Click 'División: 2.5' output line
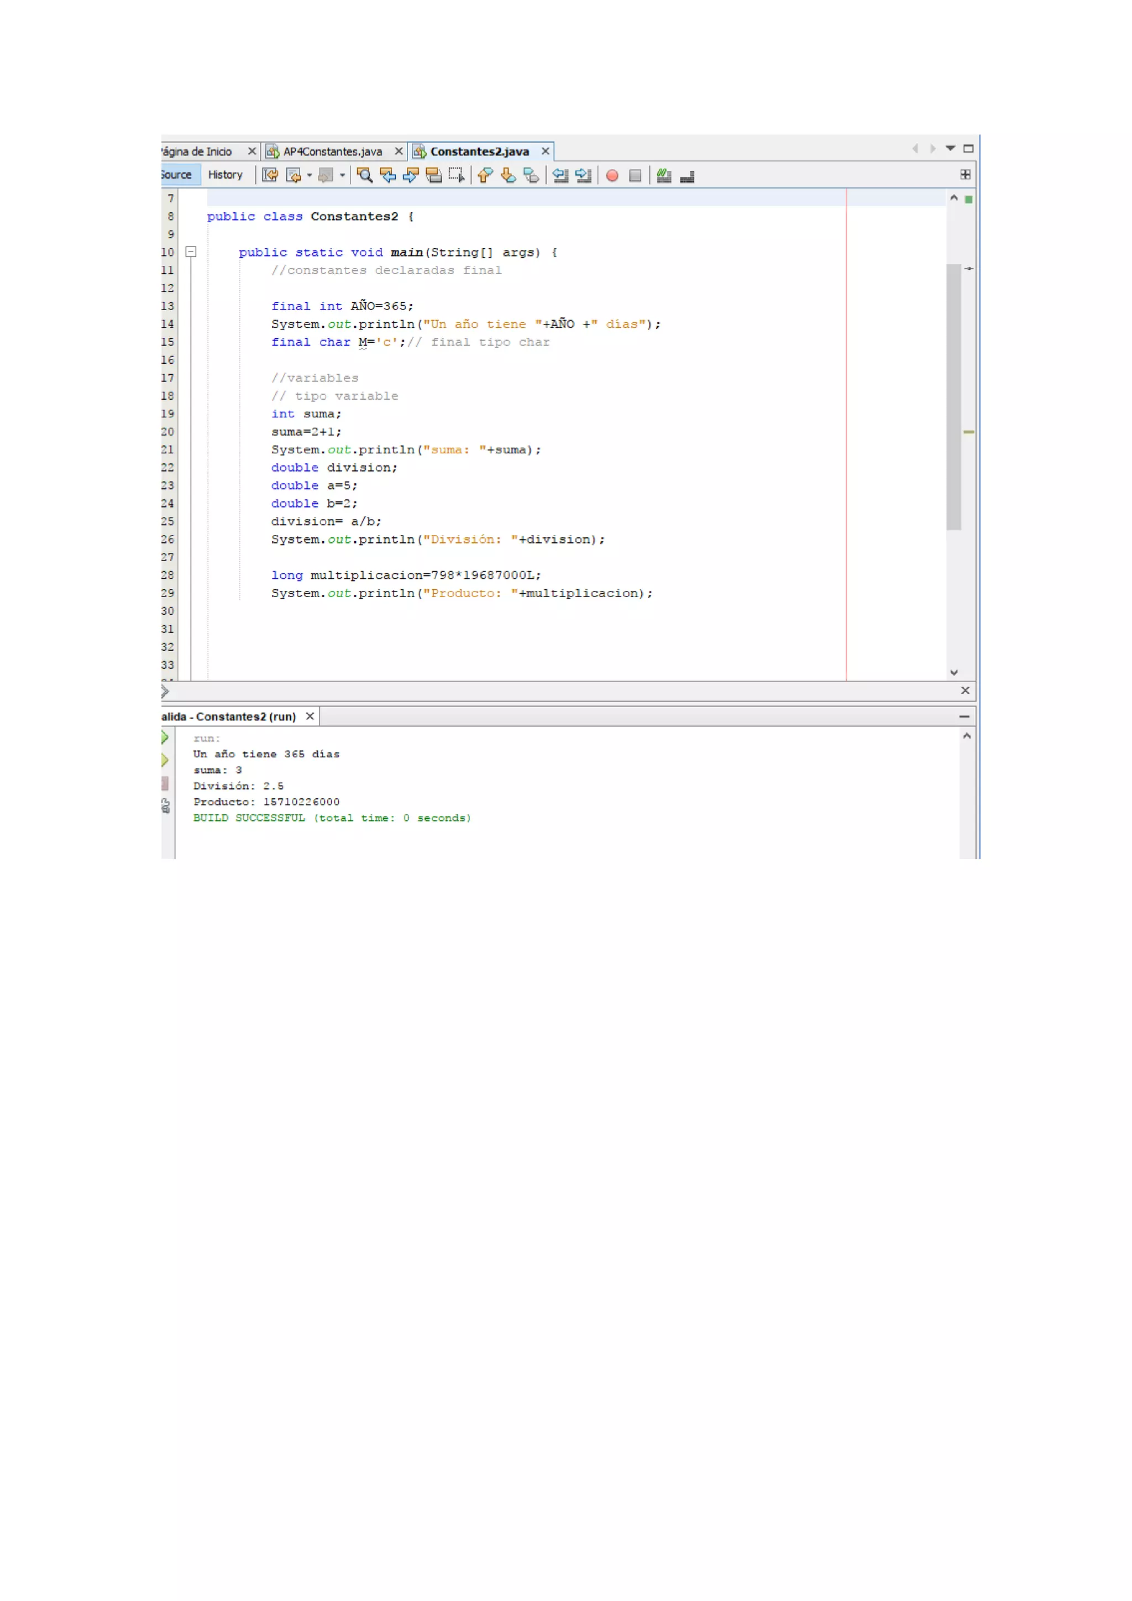 click(x=238, y=786)
